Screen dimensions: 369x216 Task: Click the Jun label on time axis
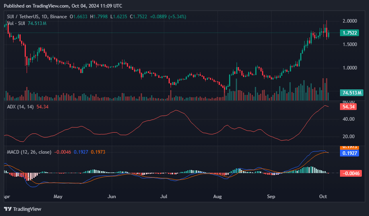tap(112, 197)
